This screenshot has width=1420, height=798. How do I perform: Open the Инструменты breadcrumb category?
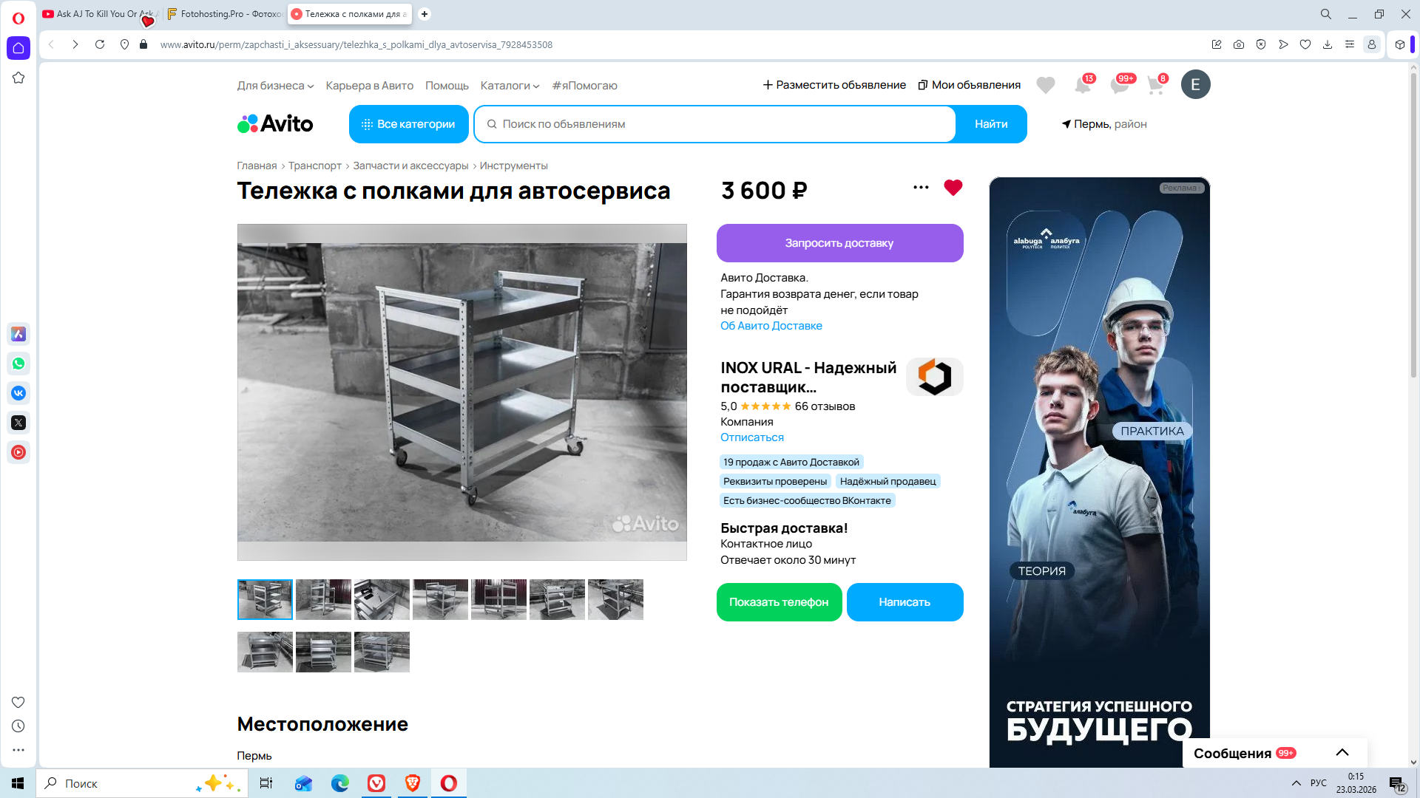click(513, 166)
